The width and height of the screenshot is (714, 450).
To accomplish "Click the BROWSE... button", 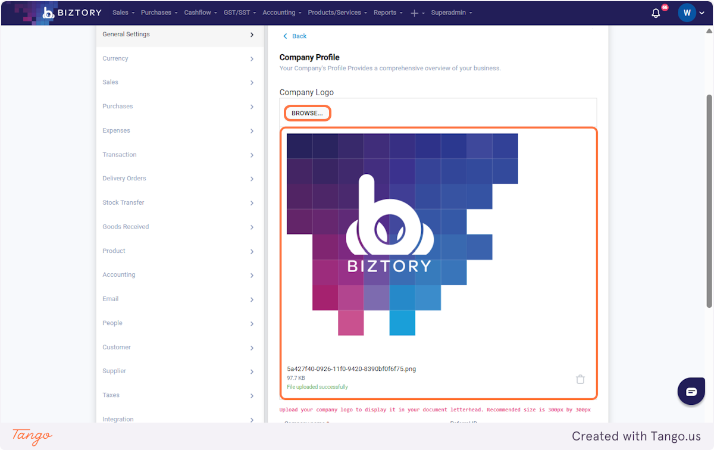I will pos(307,113).
